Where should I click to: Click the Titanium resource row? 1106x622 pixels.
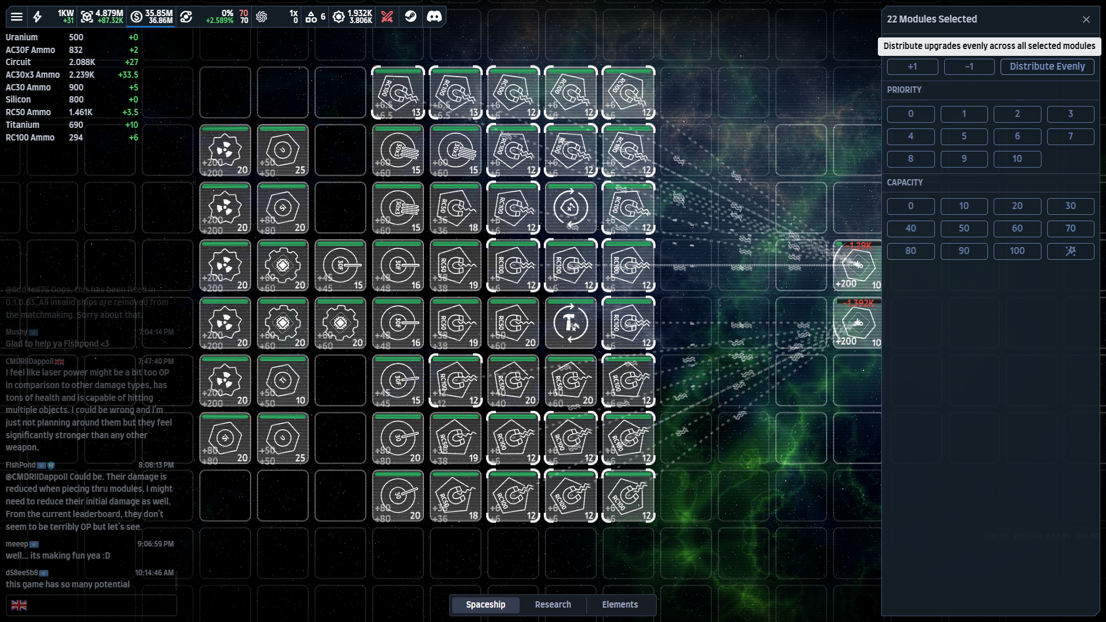point(72,125)
